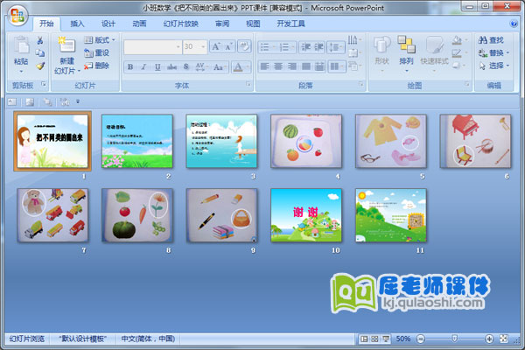The height and width of the screenshot is (350, 525).
Task: Click Fit slide to window icon
Action: click(504, 339)
